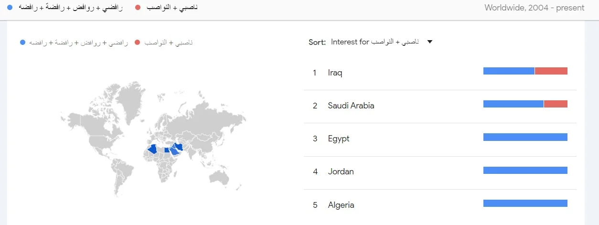
Task: Click the red legend dot above the map
Action: click(x=138, y=43)
